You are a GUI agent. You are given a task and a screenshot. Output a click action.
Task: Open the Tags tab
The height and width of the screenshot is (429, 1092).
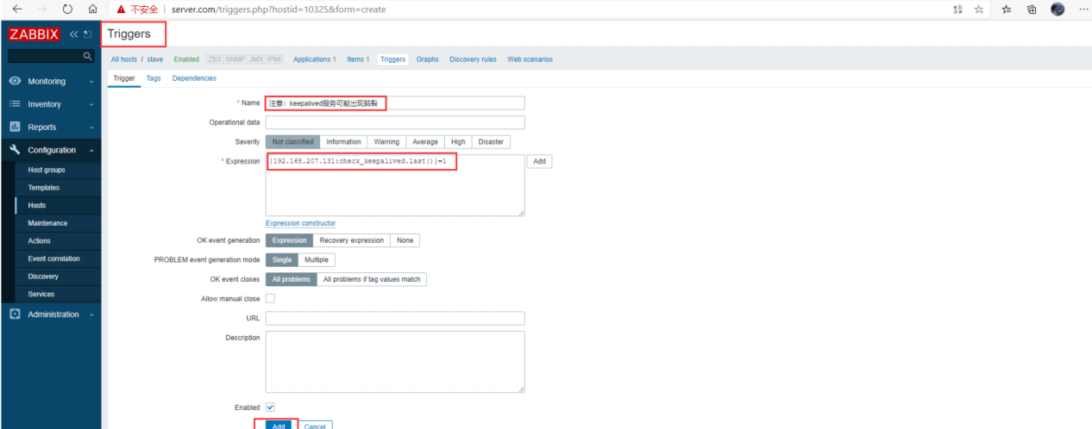pos(153,78)
